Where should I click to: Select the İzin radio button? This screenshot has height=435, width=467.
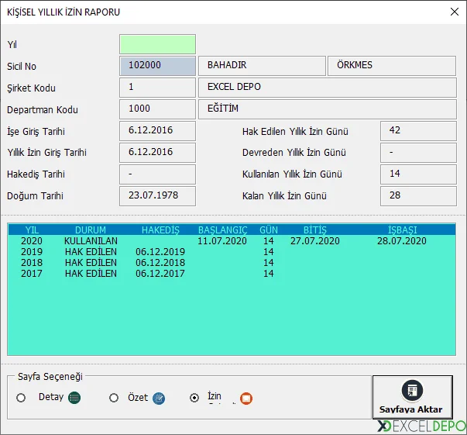pos(194,398)
